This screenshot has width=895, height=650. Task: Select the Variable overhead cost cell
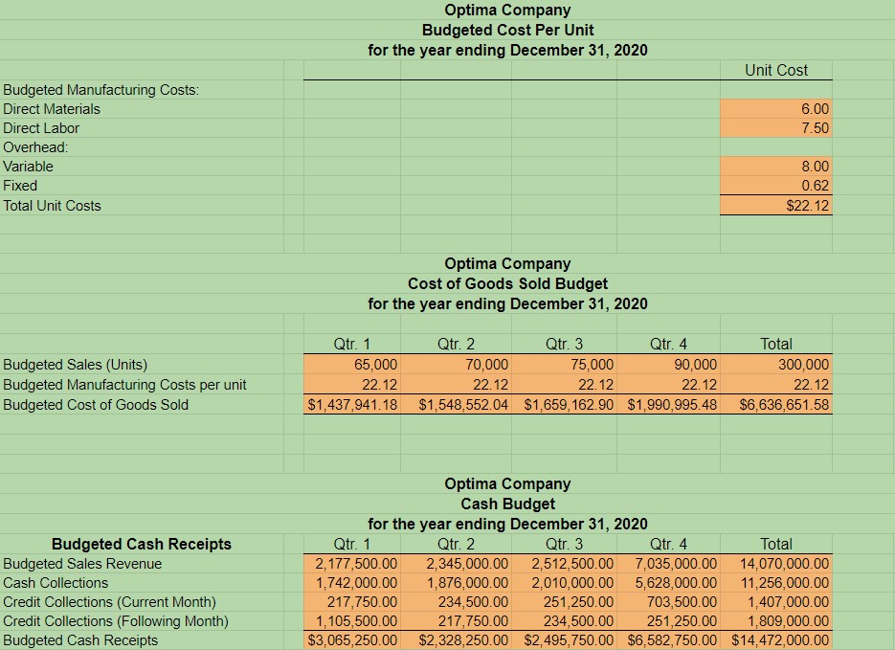coord(776,166)
